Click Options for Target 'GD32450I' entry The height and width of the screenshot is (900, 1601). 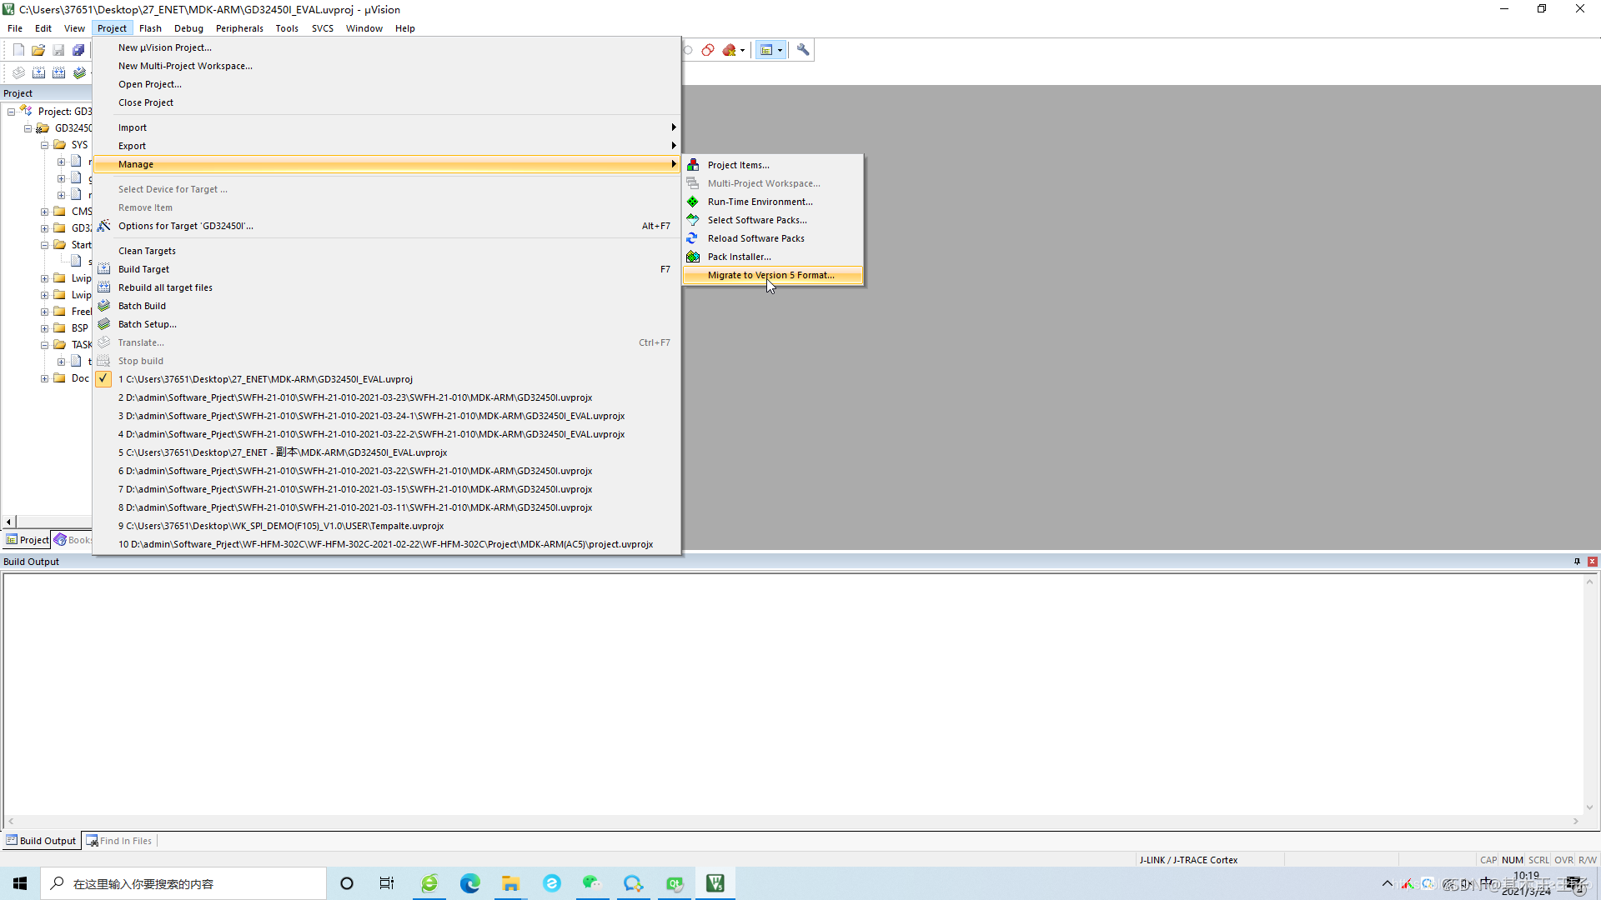click(x=185, y=226)
